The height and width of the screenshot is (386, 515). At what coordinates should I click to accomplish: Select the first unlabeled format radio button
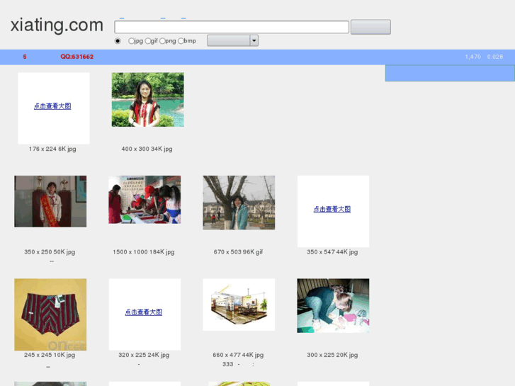(118, 41)
